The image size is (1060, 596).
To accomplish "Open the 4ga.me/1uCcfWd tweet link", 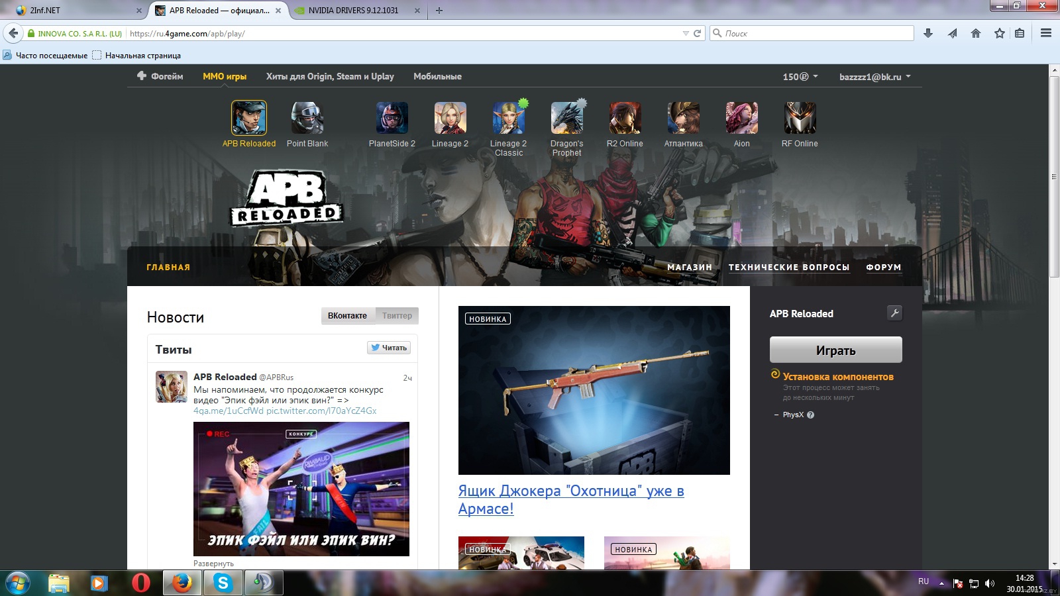I will point(228,411).
